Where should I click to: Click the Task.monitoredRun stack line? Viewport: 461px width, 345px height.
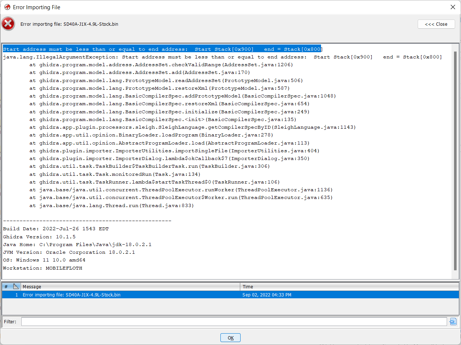115,174
